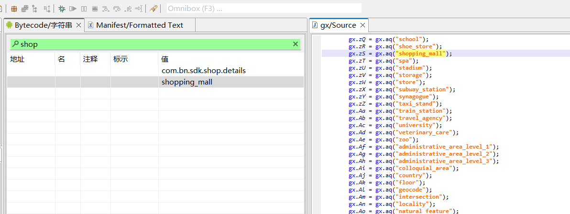Click the Stop/terminate debugger icon
Image resolution: width=570 pixels, height=214 pixels.
pos(95,8)
